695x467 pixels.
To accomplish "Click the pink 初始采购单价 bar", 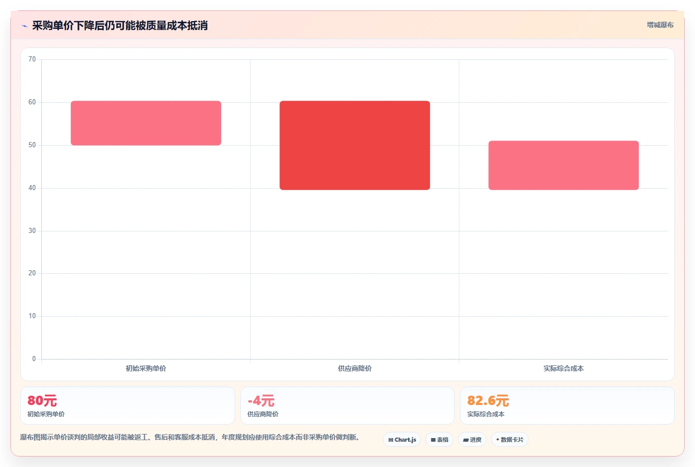I will coord(146,123).
